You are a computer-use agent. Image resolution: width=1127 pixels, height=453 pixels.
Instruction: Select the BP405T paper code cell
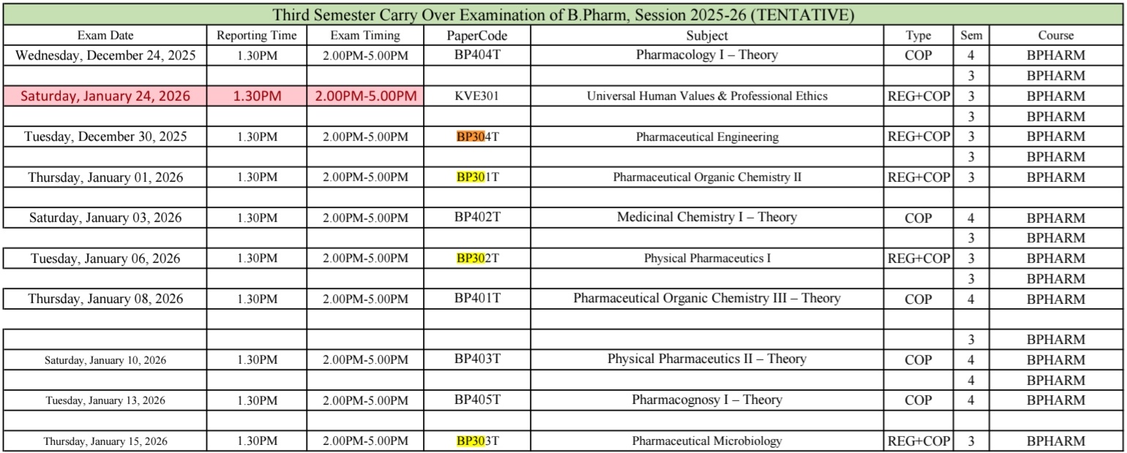pyautogui.click(x=477, y=400)
